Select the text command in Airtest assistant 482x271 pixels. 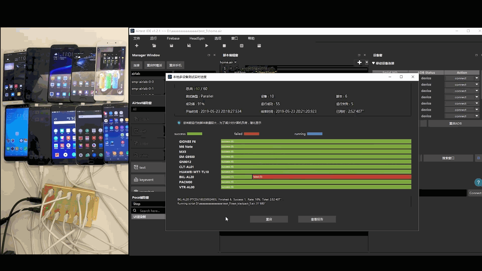148,167
